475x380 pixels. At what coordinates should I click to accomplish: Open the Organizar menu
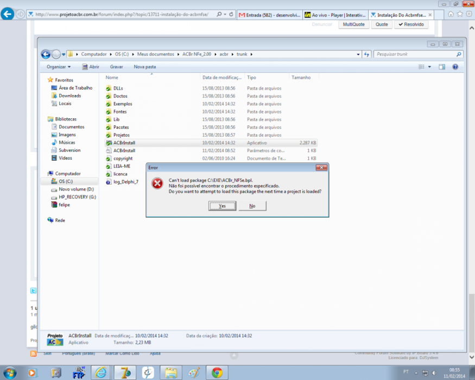pyautogui.click(x=59, y=67)
